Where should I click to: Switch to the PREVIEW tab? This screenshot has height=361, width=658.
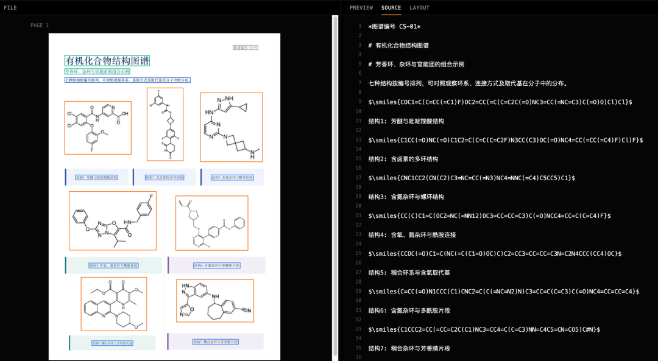pos(361,7)
